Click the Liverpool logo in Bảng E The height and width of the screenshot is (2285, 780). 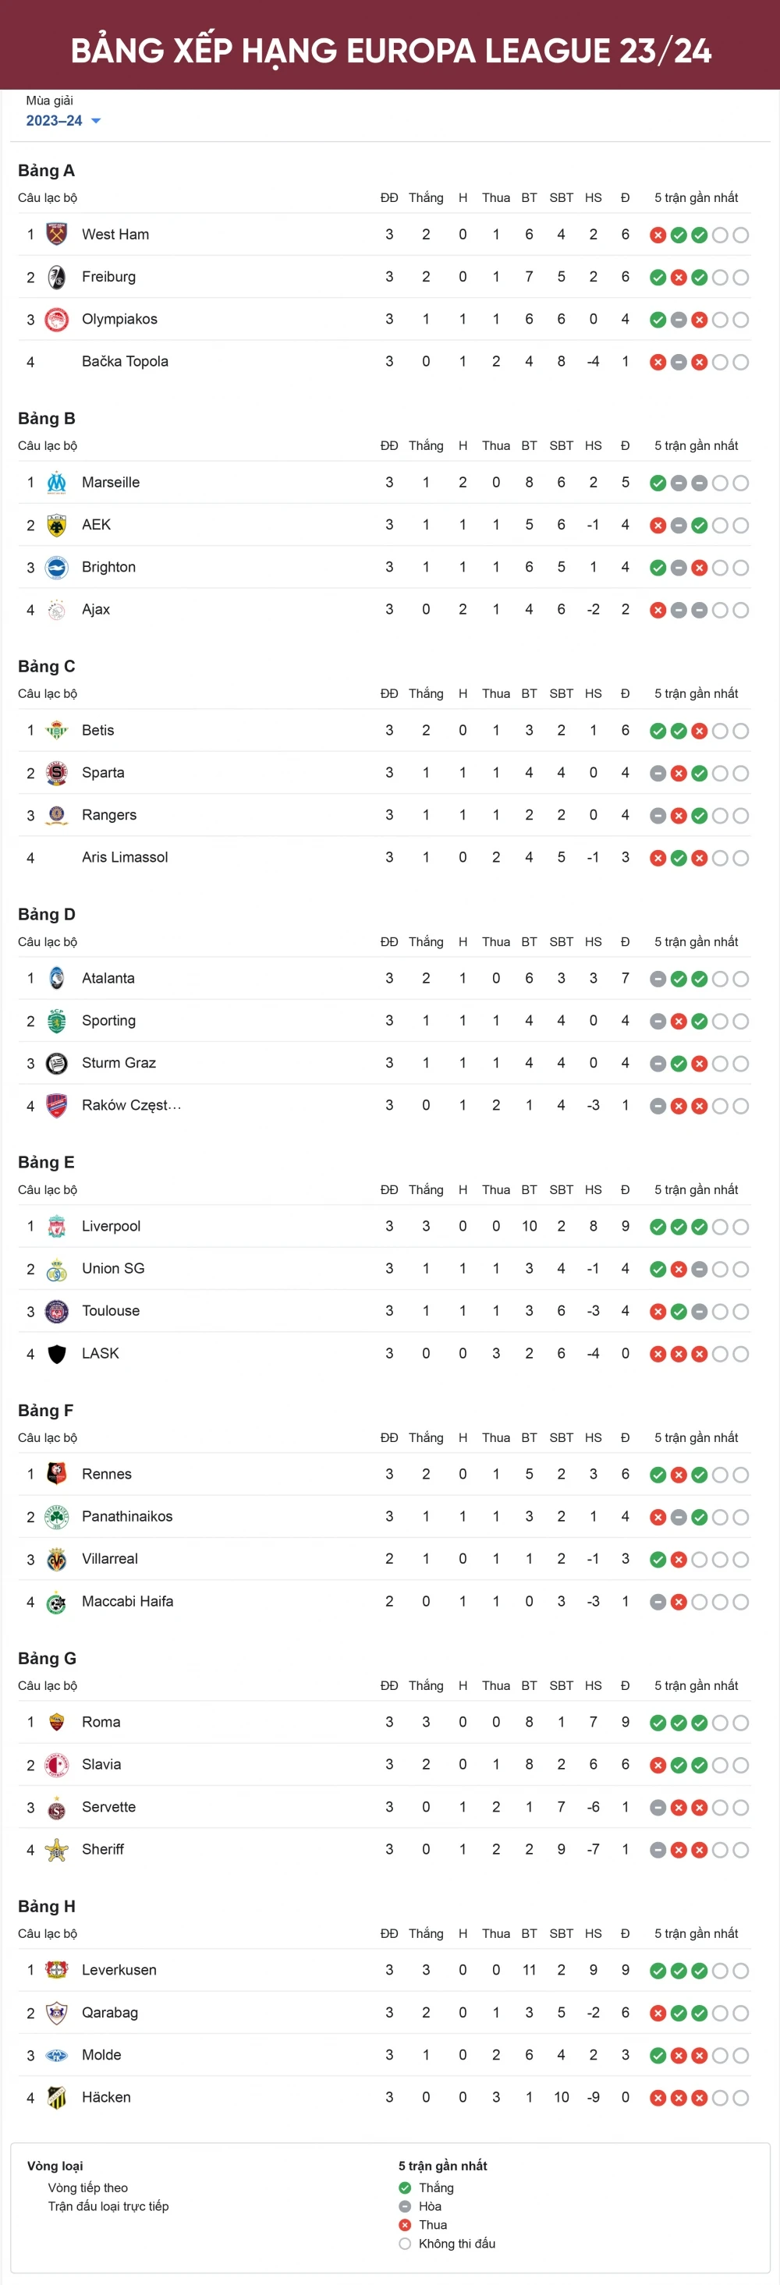(x=55, y=1226)
